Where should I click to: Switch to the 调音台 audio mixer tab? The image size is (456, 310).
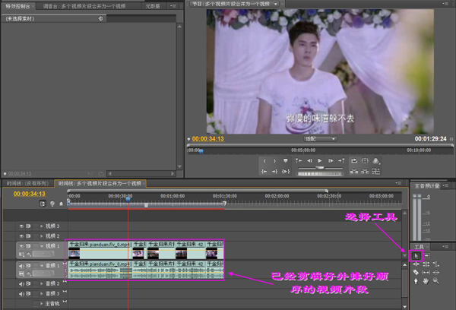pyautogui.click(x=84, y=6)
